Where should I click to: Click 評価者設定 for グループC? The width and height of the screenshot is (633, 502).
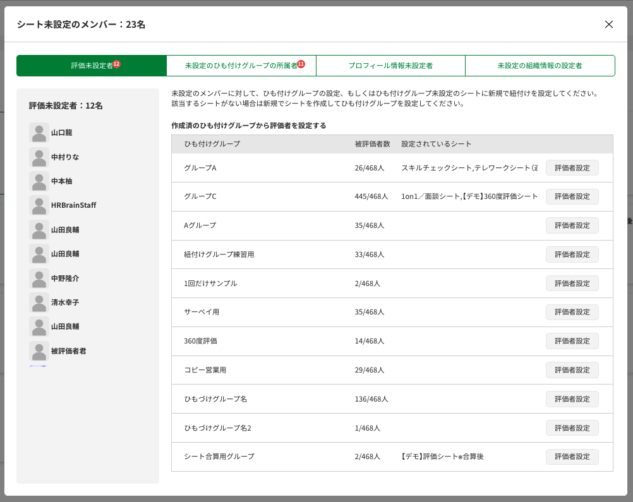pos(572,196)
